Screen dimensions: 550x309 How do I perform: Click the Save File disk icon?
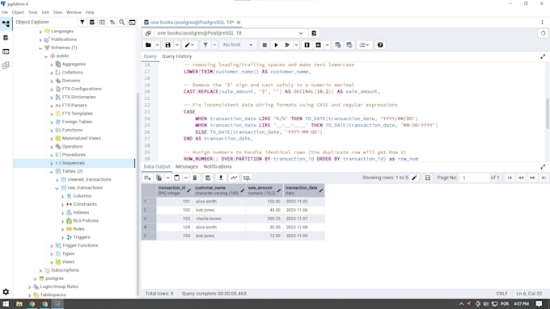[168, 45]
